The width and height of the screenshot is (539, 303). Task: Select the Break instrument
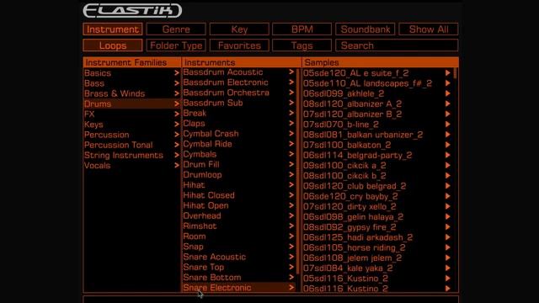pos(238,113)
